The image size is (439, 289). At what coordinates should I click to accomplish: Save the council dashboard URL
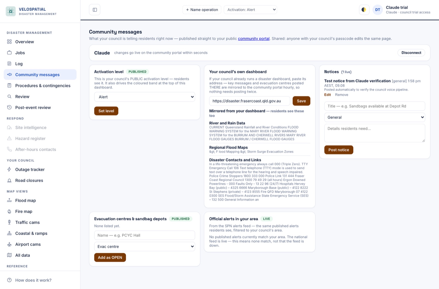click(x=301, y=101)
